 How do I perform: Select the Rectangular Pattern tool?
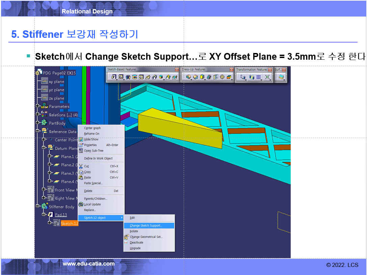(259, 77)
